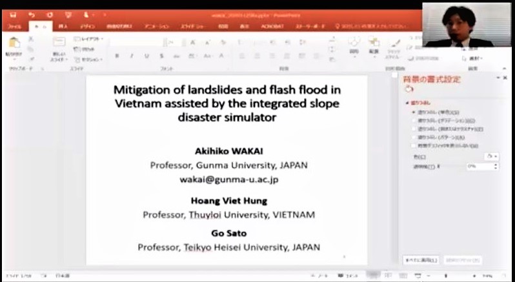
Task: Select Pattern fill radio option
Action: pos(438,137)
